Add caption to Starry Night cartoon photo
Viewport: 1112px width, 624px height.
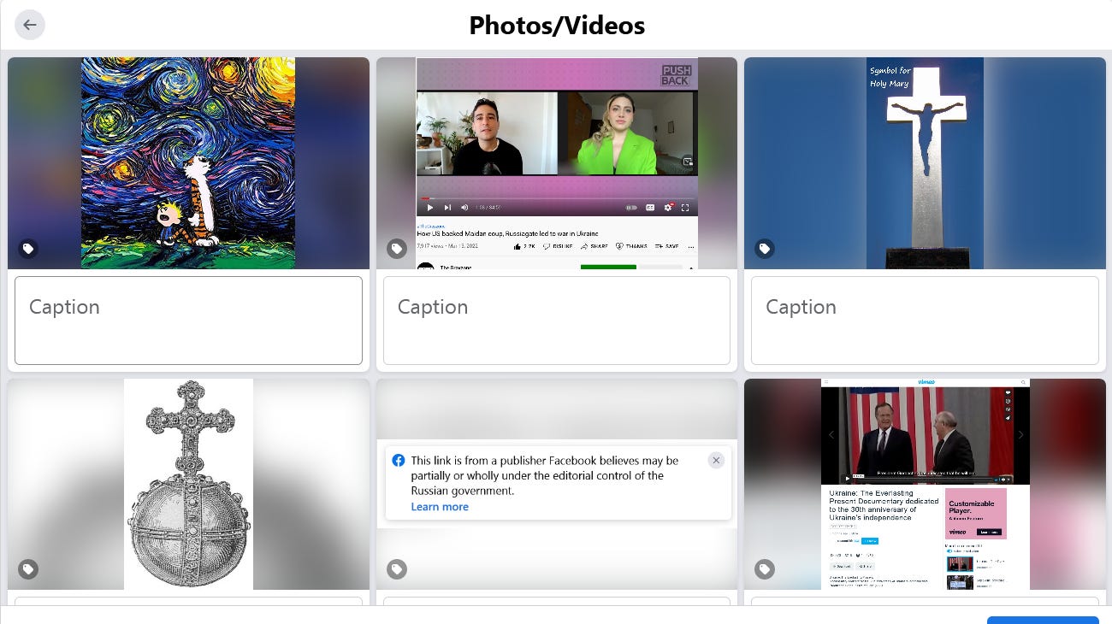click(x=188, y=321)
